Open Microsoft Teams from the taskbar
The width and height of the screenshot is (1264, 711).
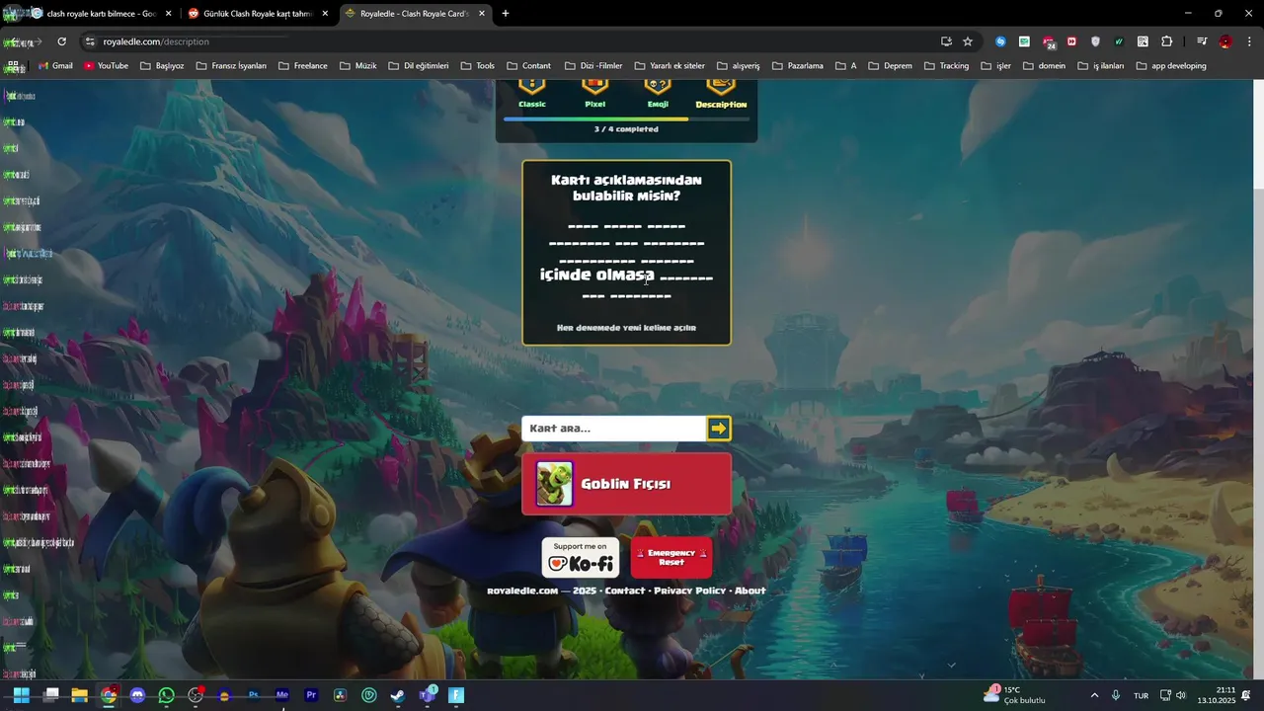(428, 695)
